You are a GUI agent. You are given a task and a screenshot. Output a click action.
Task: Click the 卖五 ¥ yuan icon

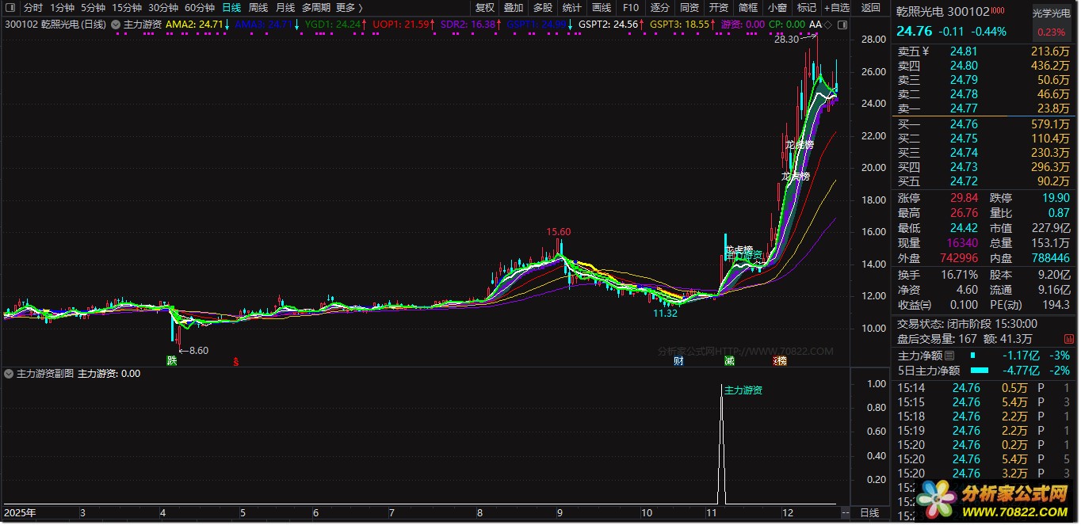pos(925,51)
